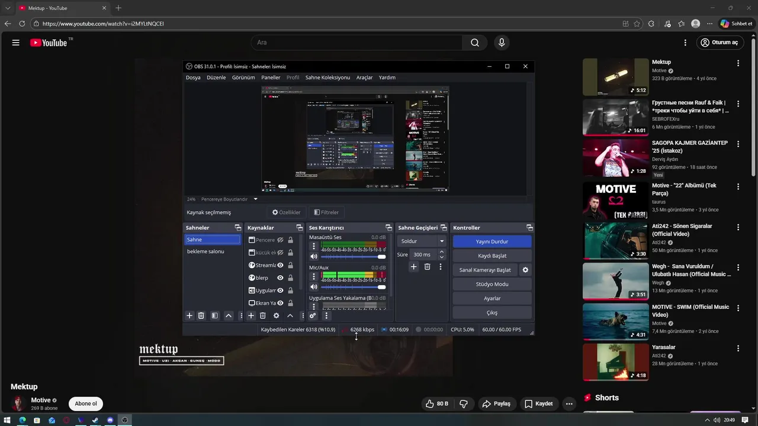The image size is (758, 426).
Task: Mute Mic/Aux speaker
Action: [x=314, y=287]
